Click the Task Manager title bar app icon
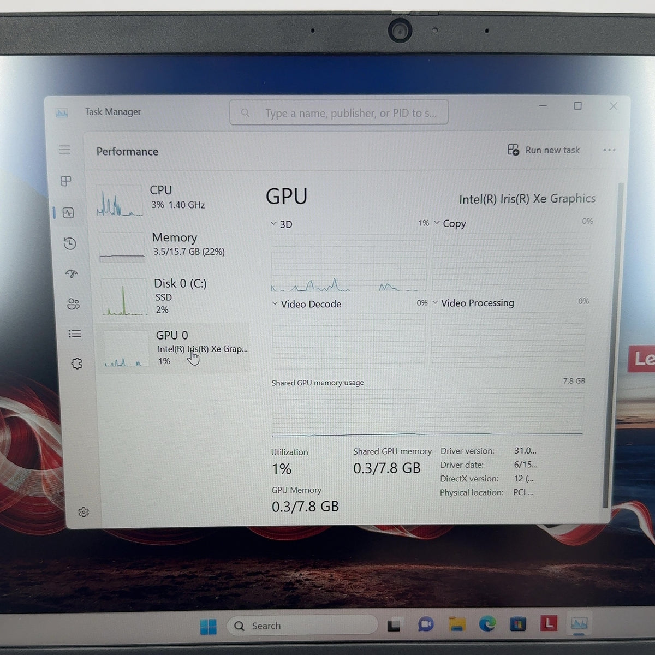The image size is (655, 655). point(62,112)
